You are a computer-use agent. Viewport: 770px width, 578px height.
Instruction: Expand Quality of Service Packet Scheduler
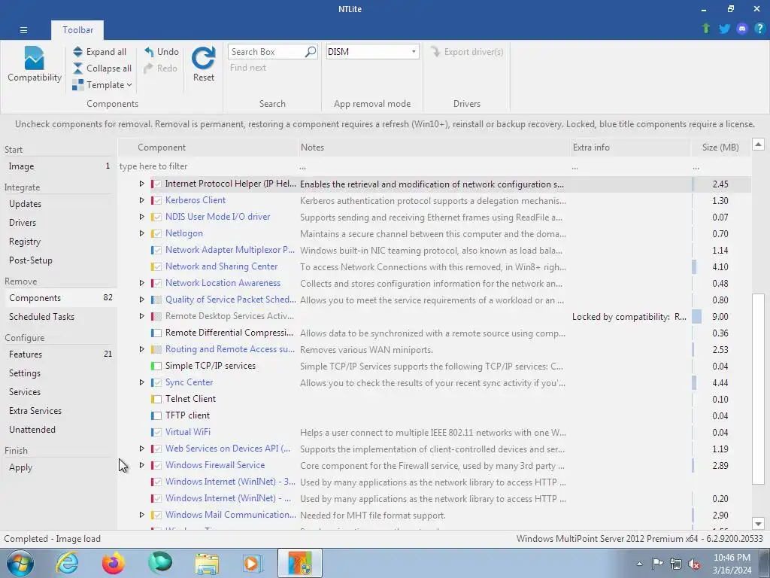[141, 300]
